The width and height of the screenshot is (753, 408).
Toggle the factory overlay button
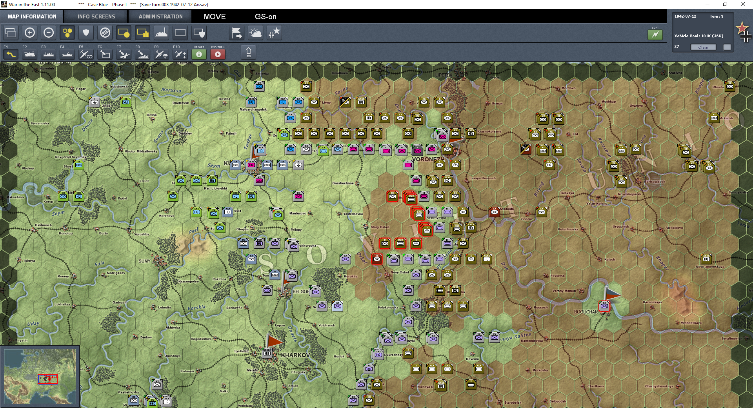pos(162,33)
